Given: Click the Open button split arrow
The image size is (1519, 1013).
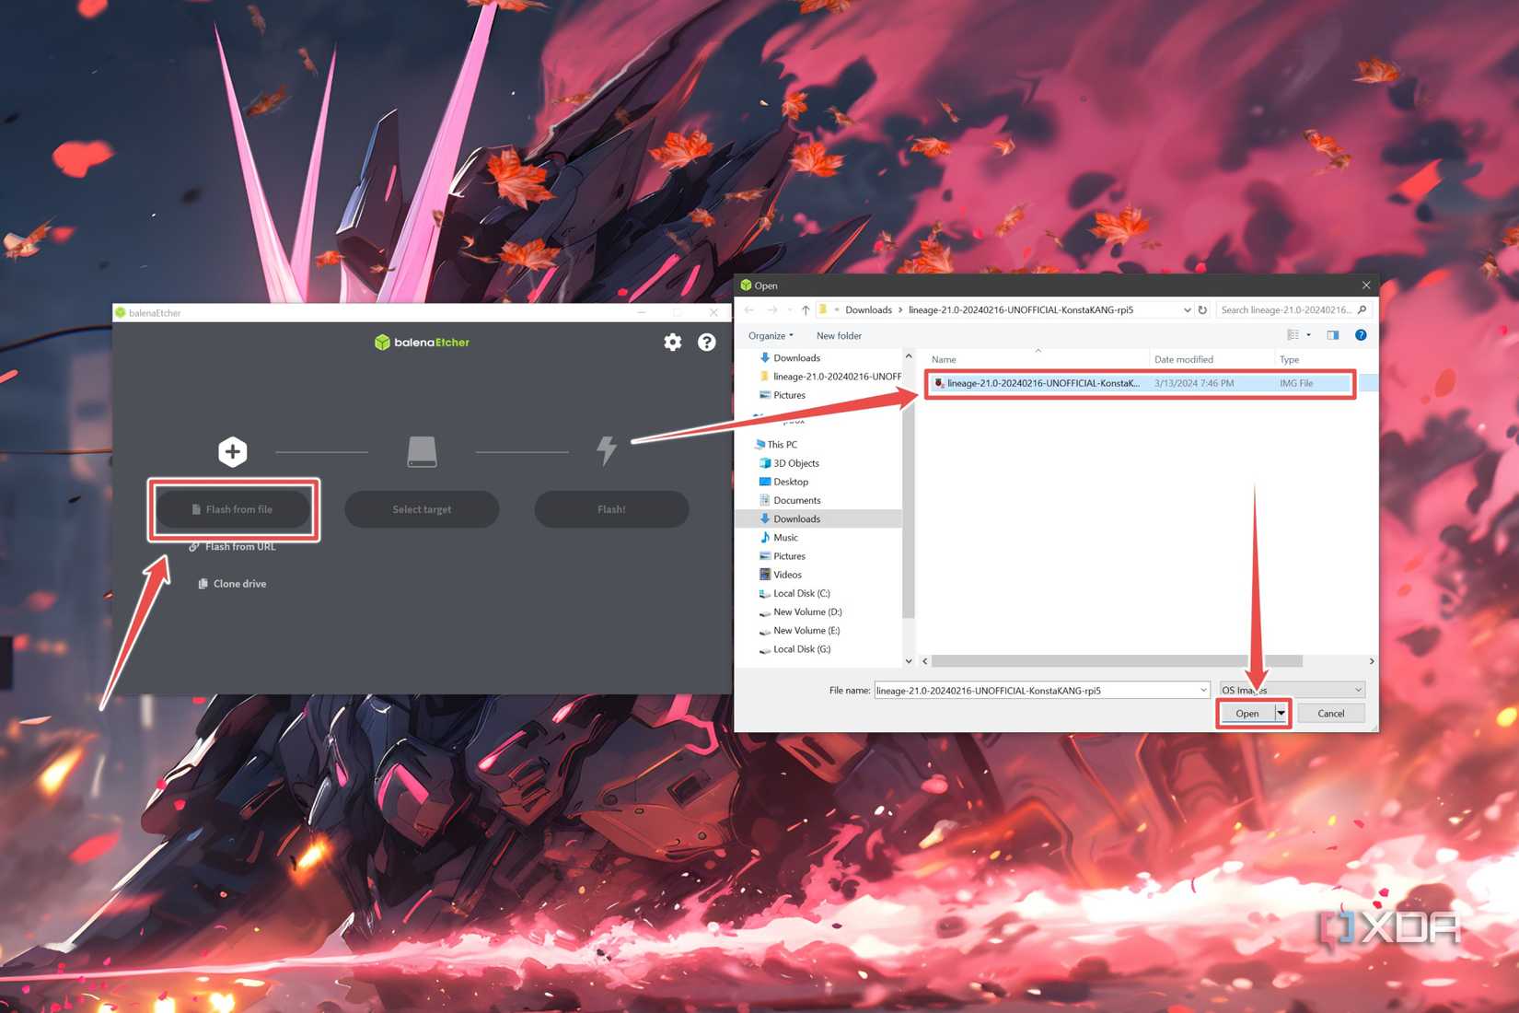Looking at the screenshot, I should pyautogui.click(x=1281, y=714).
